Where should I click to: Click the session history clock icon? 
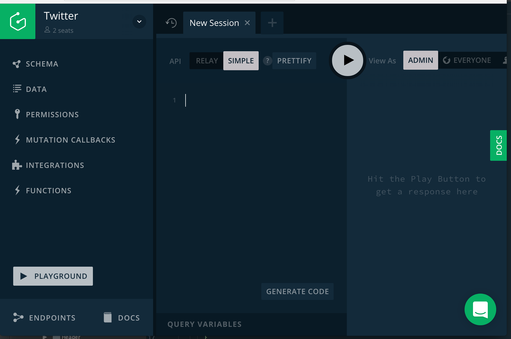pos(172,23)
